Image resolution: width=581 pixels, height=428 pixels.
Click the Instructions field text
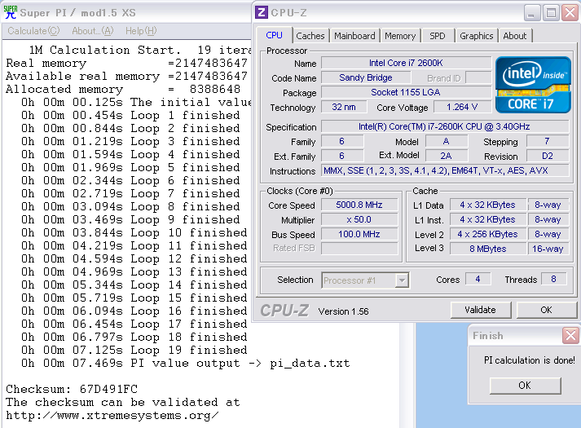(444, 171)
